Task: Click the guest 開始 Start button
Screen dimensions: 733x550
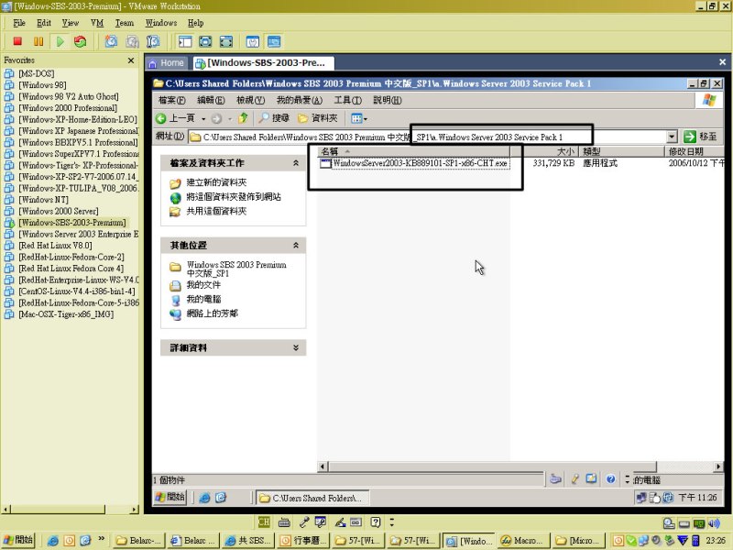Action: (x=170, y=497)
